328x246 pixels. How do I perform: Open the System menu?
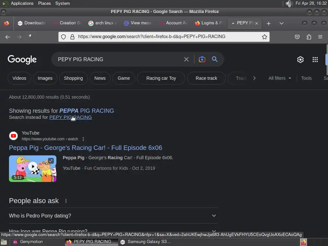click(x=62, y=3)
